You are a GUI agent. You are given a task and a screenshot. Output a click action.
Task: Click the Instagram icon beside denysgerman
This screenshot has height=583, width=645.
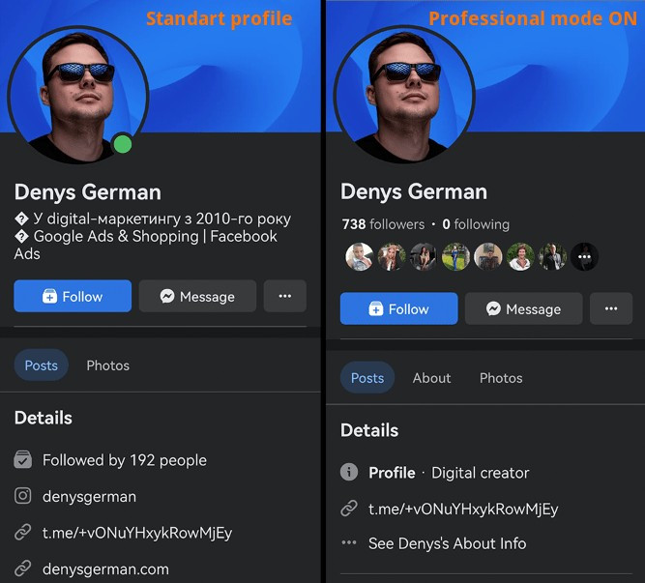tap(22, 496)
